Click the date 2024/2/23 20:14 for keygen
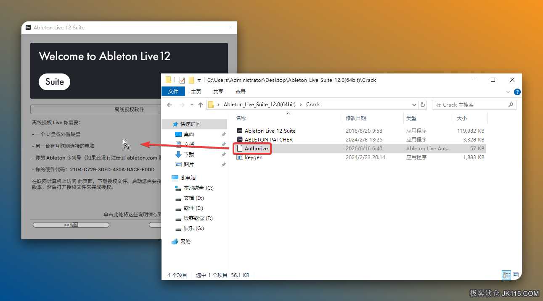Viewport: 543px width, 301px height. pyautogui.click(x=366, y=157)
